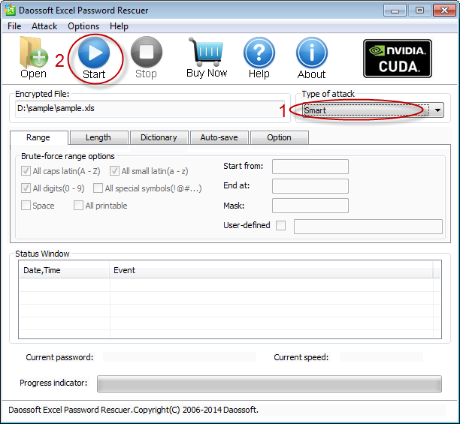Click the Progress indicator bar
This screenshot has height=424, width=460.
click(269, 384)
